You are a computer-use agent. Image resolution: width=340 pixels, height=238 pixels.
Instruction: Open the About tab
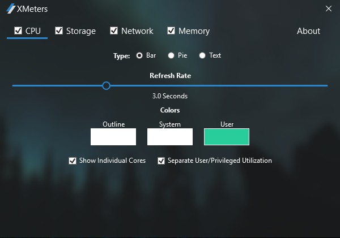pos(308,31)
